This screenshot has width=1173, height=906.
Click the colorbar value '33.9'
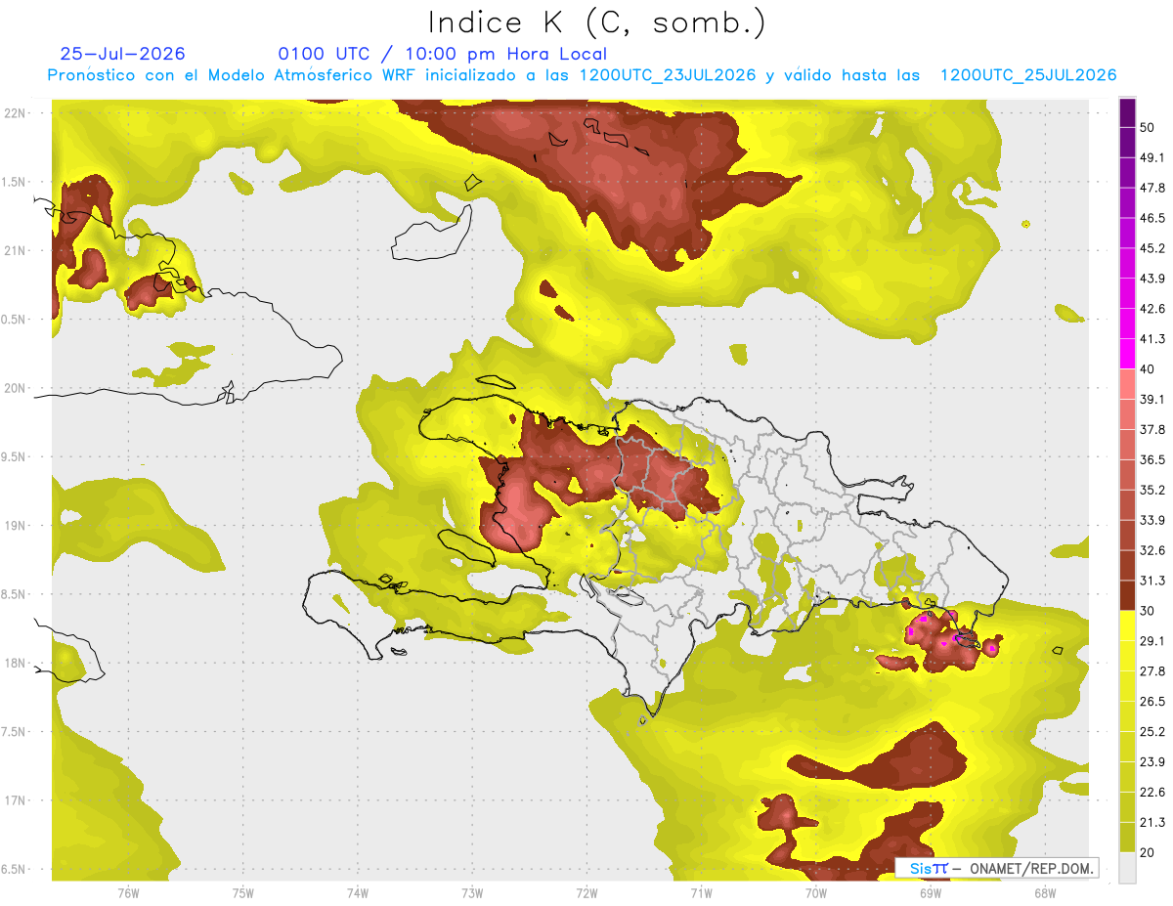click(x=1152, y=520)
